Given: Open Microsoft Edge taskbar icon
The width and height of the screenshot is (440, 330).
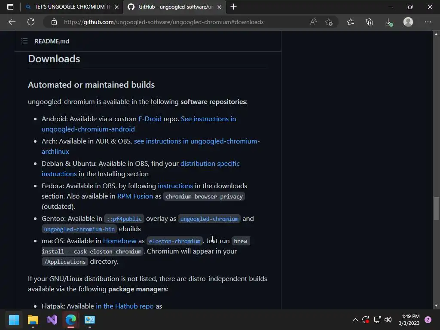Looking at the screenshot, I should click(x=71, y=320).
